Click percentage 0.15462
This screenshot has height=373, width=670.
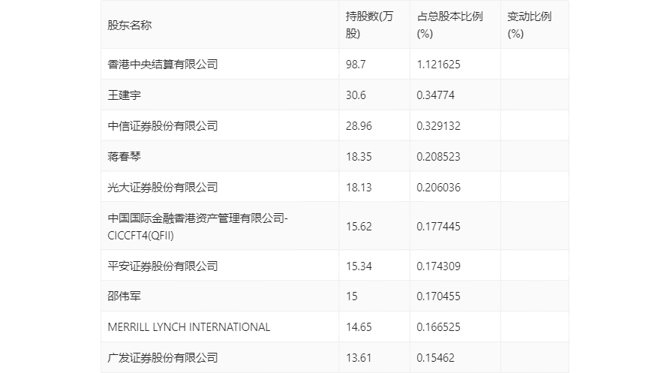[435, 358]
